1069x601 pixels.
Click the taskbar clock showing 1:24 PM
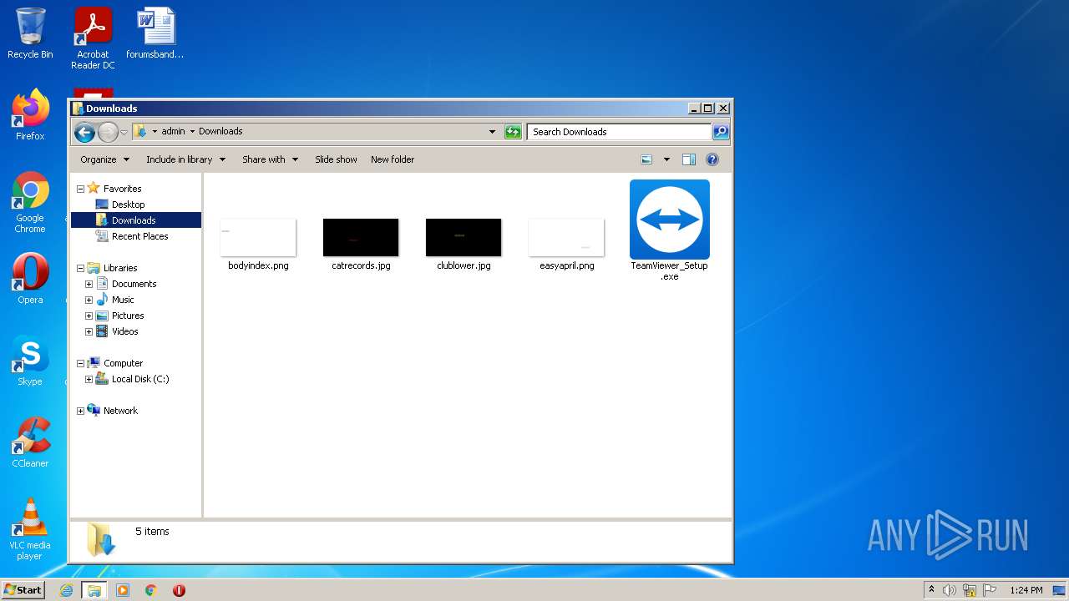tap(1026, 590)
